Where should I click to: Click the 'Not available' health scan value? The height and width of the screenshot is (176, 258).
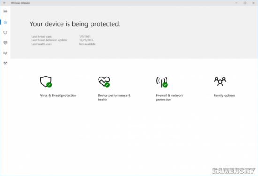tap(87, 44)
